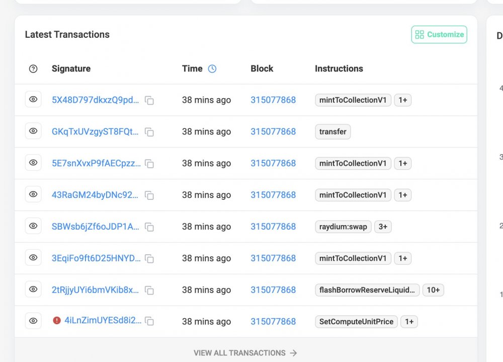
Task: Preview transaction 4iLnZimUYESd8i2 with eye icon
Action: (x=33, y=321)
